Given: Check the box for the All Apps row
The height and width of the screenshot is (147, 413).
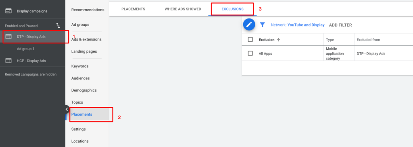Looking at the screenshot, I should 250,53.
